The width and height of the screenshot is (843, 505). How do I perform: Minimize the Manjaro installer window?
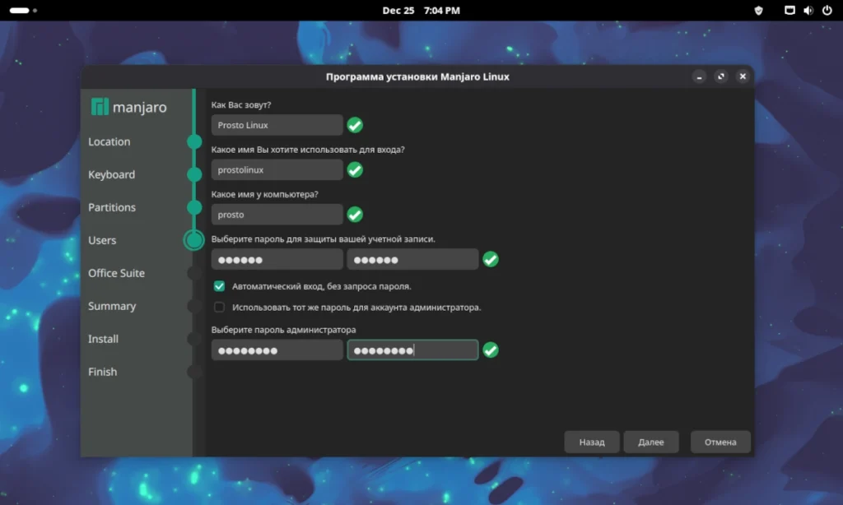(x=699, y=76)
